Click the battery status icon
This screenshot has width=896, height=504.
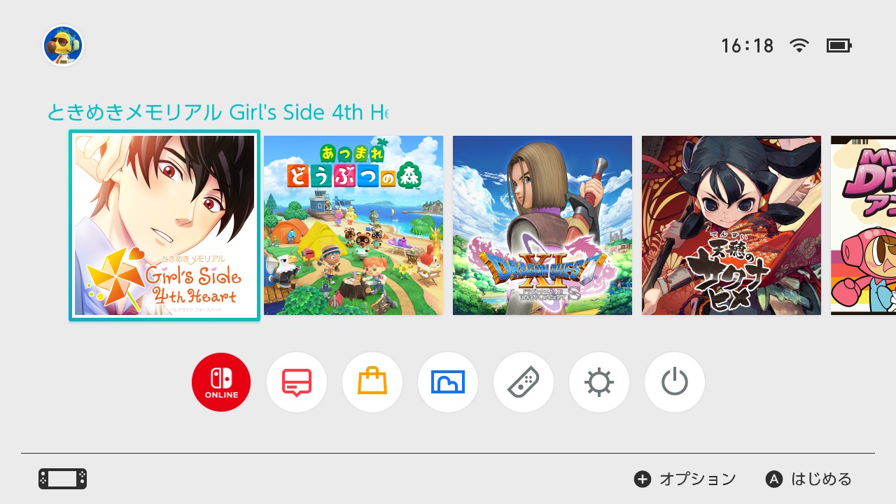point(839,45)
